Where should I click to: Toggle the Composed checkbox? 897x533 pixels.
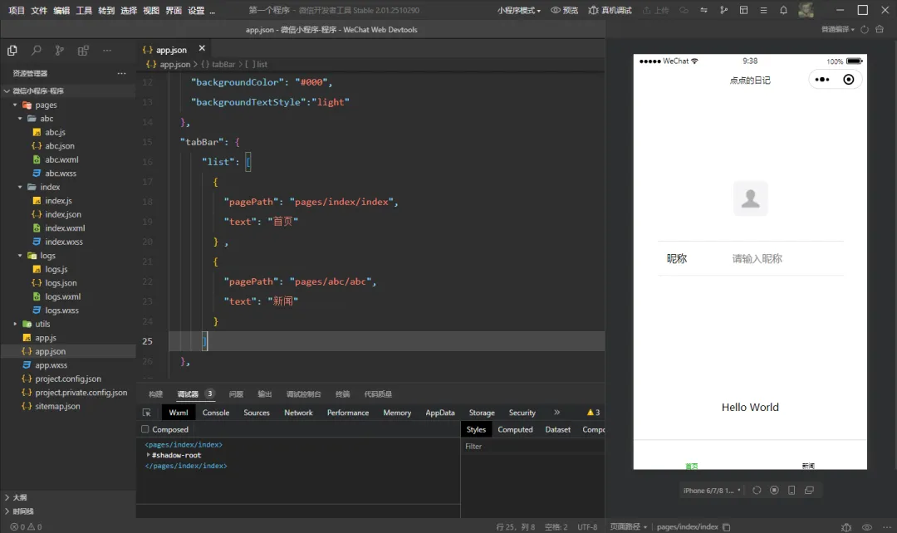coord(145,429)
